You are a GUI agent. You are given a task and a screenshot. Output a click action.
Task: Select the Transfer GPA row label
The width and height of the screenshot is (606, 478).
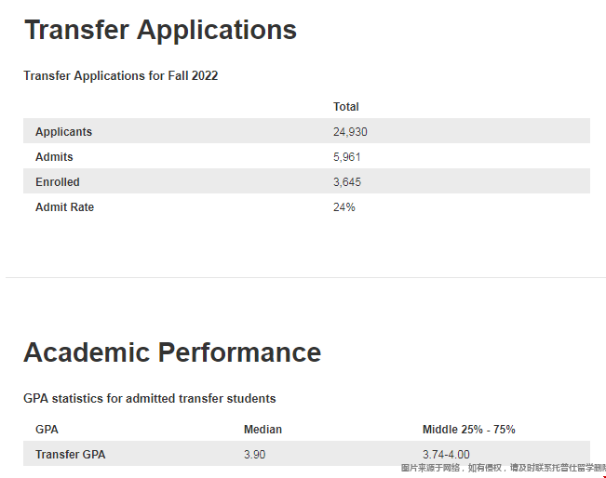pyautogui.click(x=70, y=455)
